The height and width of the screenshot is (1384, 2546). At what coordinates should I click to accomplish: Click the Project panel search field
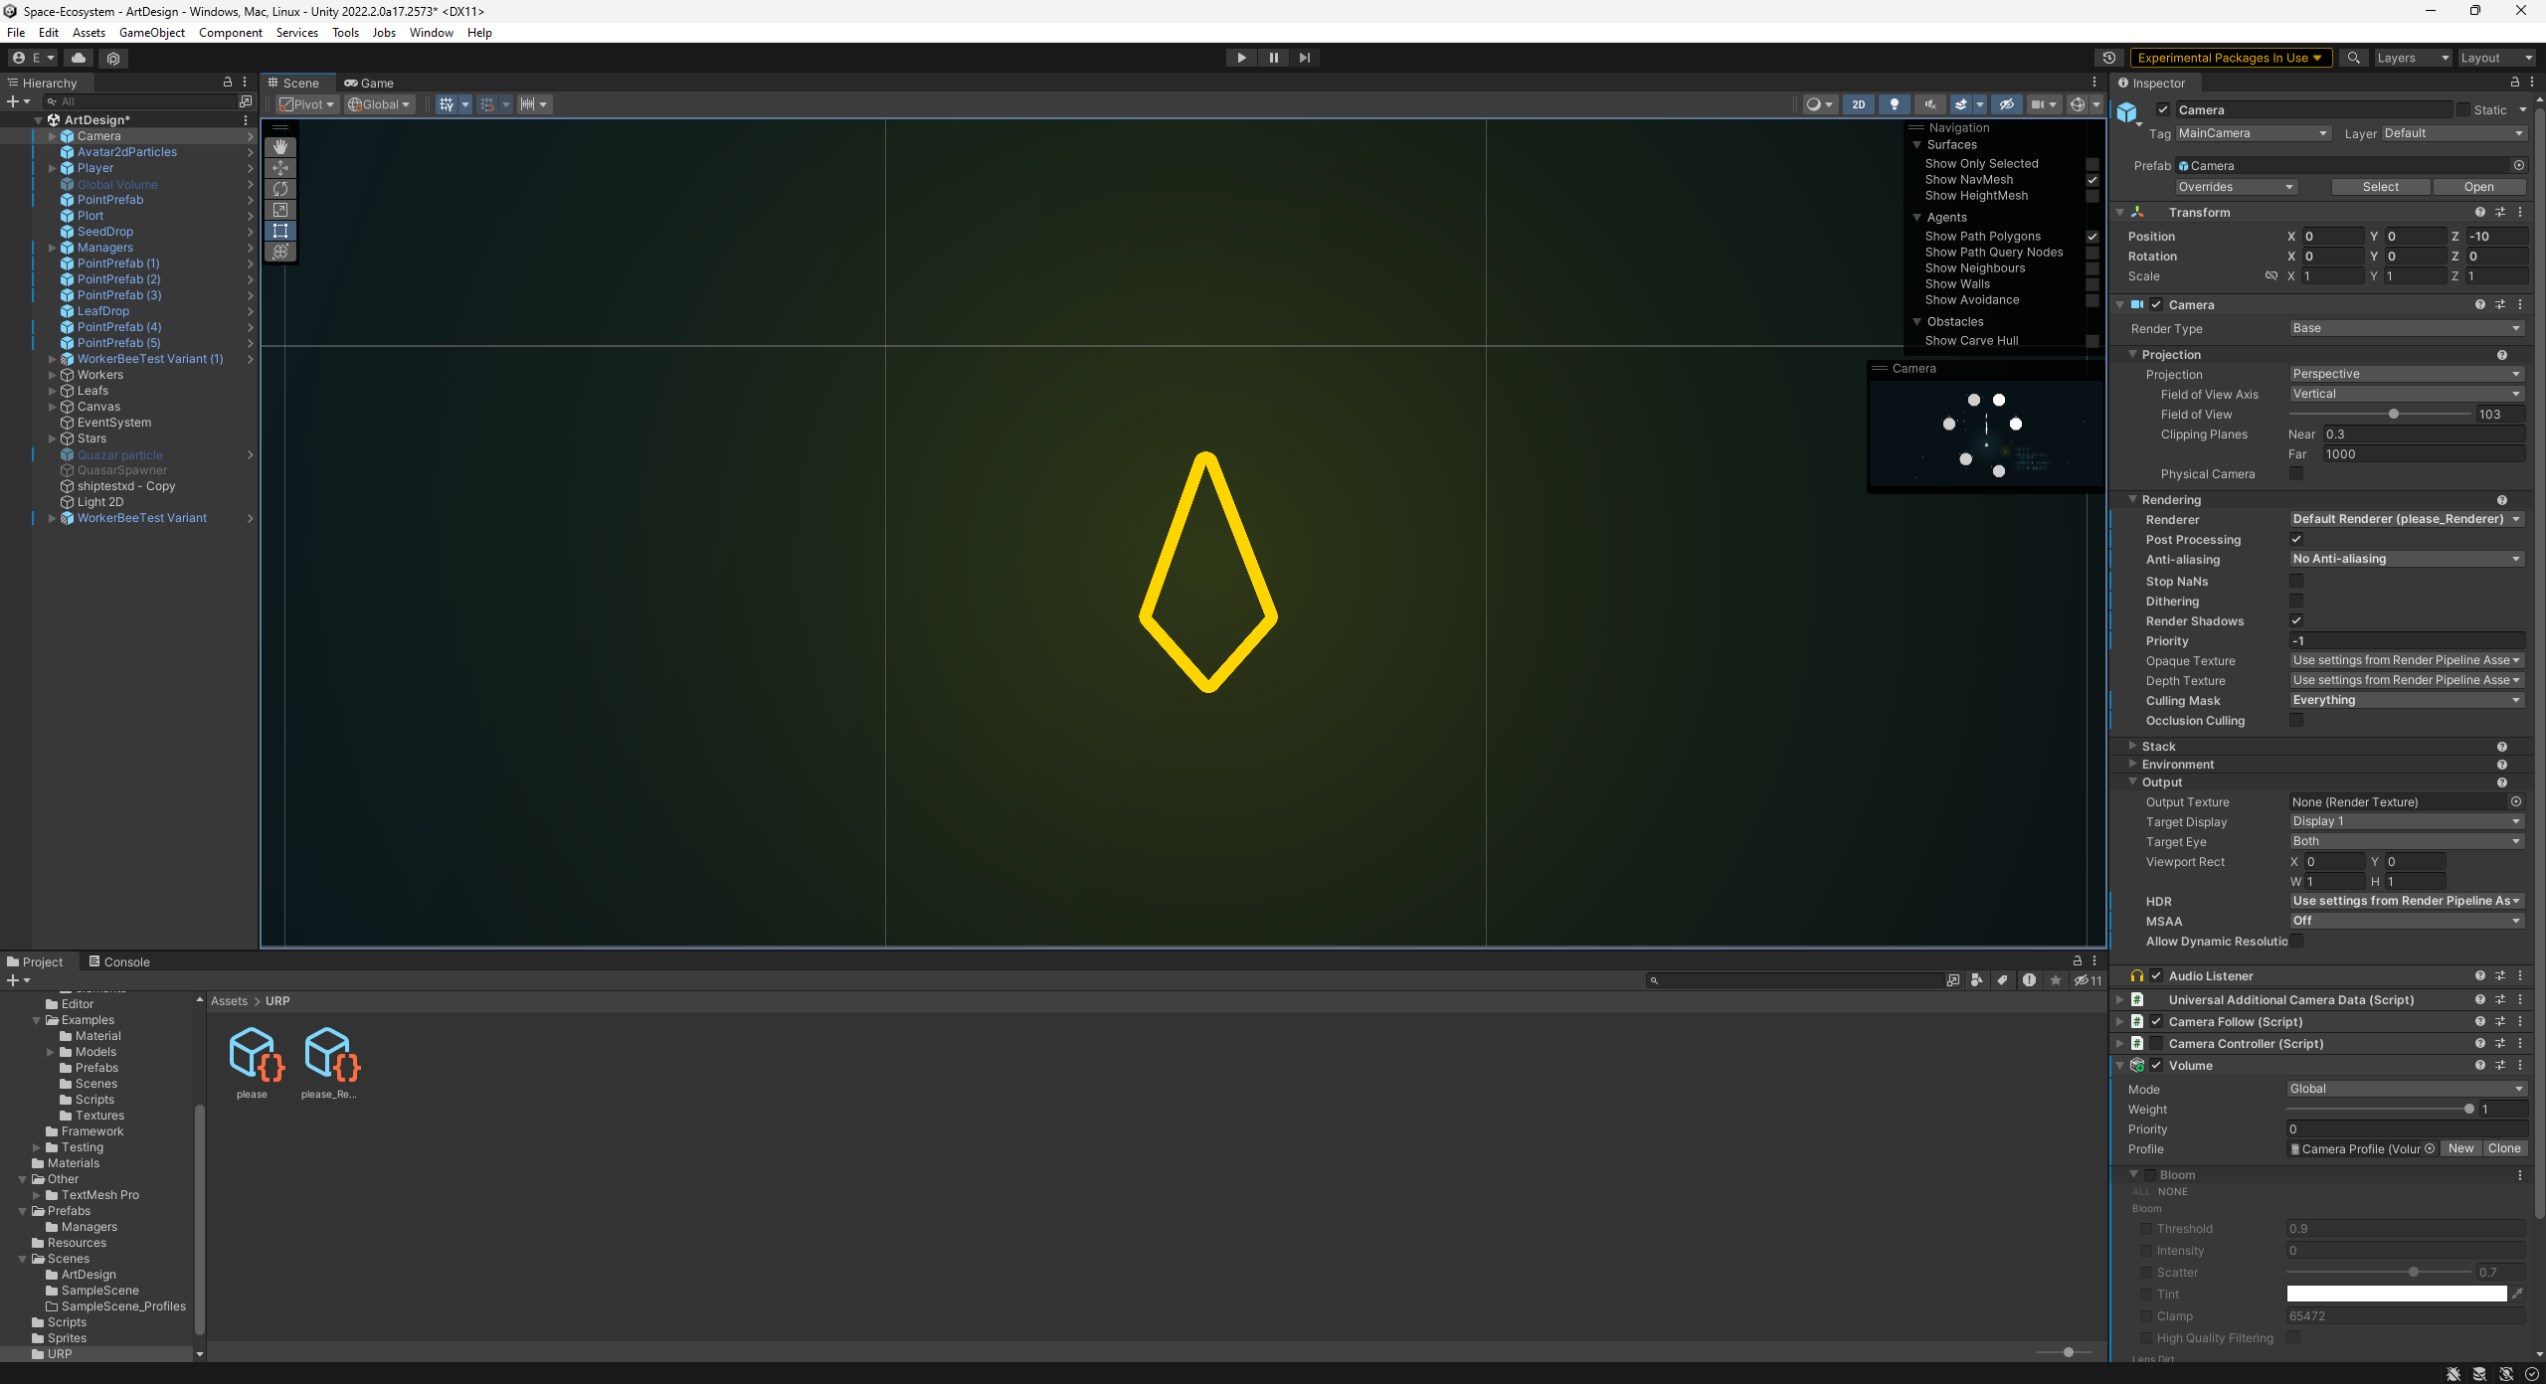1800,980
